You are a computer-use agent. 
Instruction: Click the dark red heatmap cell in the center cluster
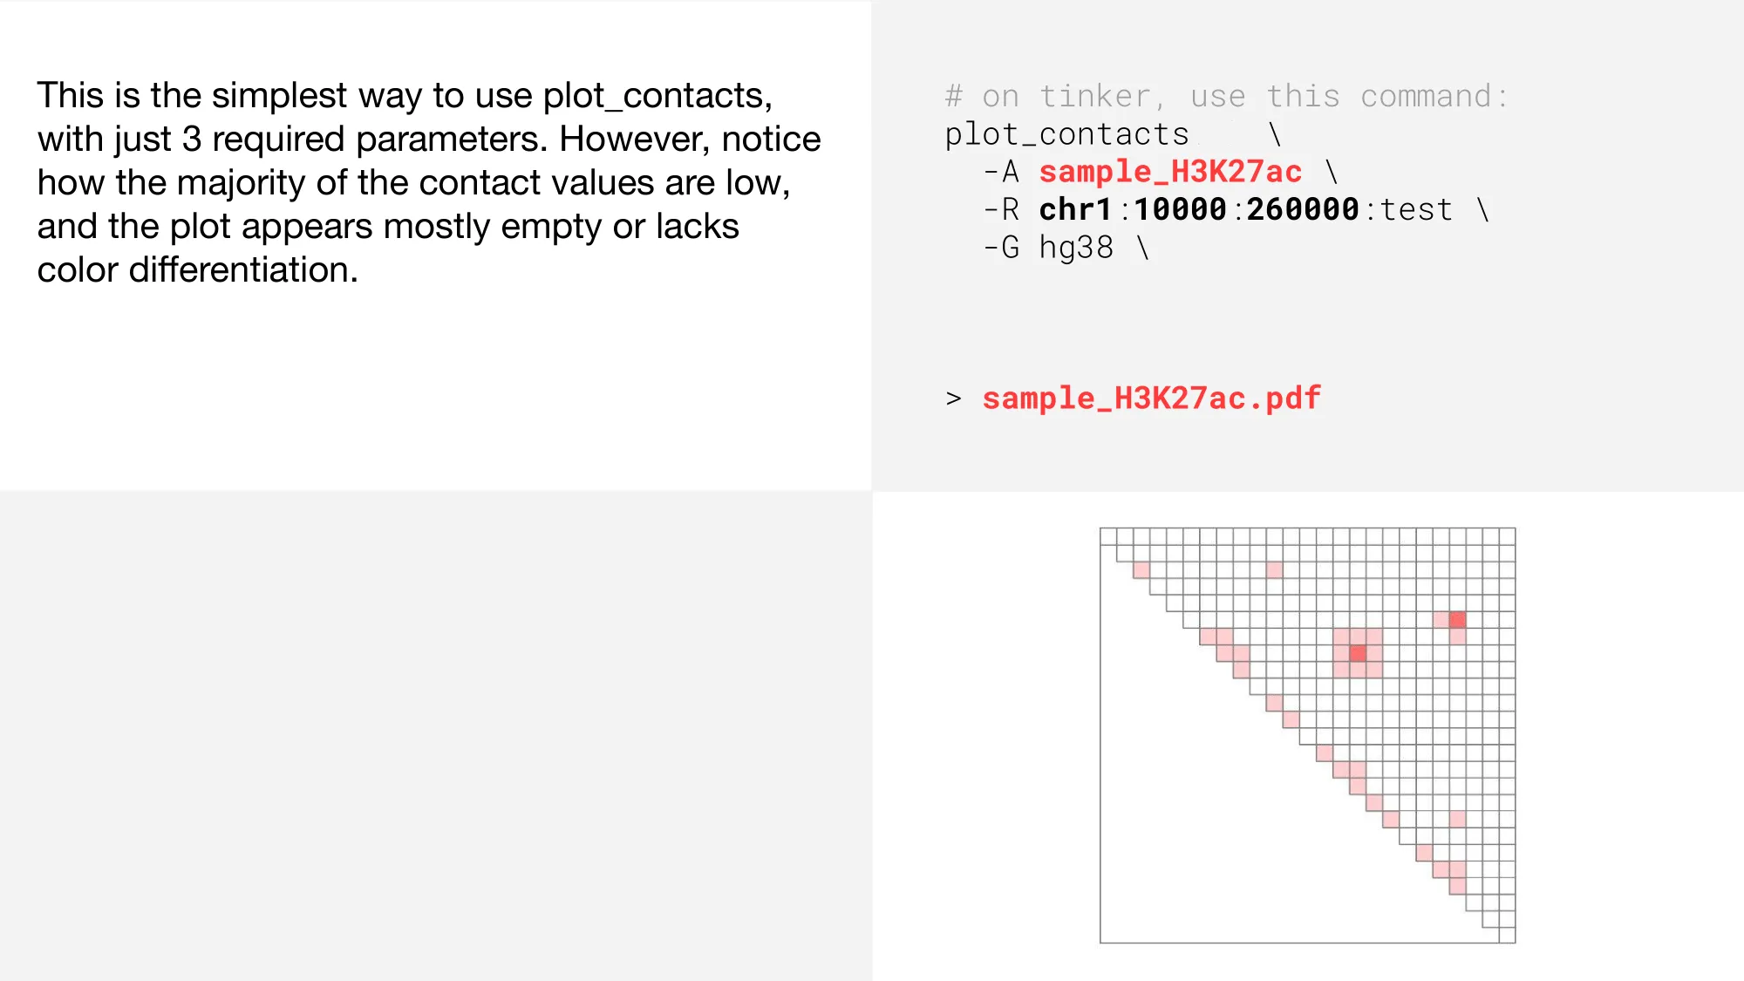click(x=1358, y=653)
